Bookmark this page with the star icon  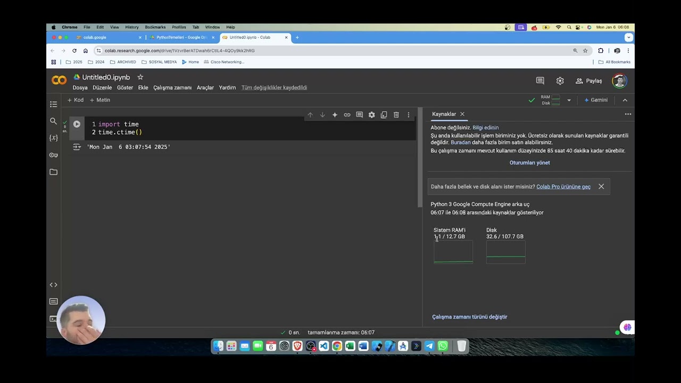click(x=585, y=51)
